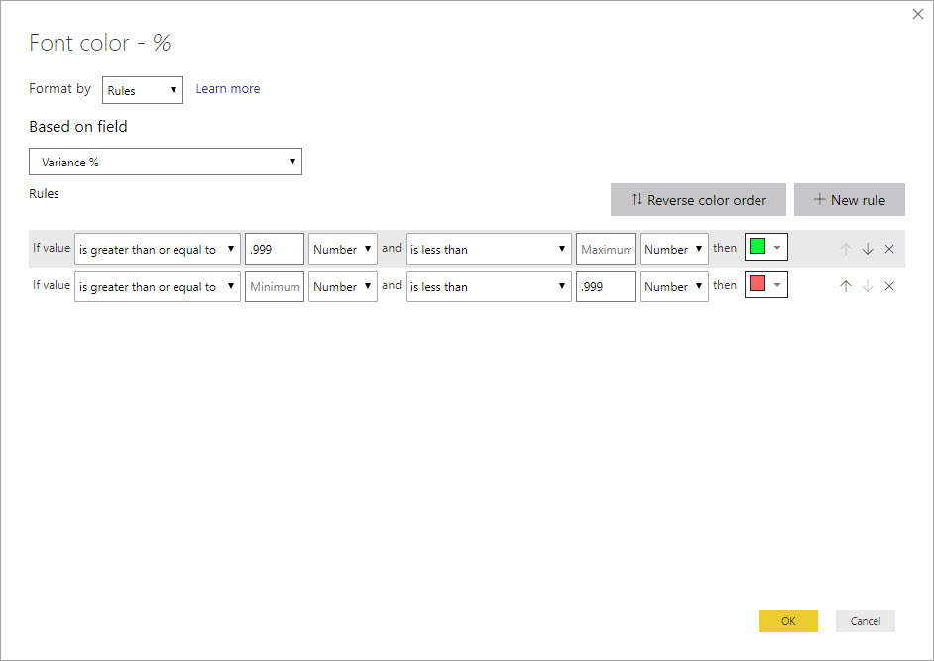Open second rule's minimum Number type dropdown

pos(342,286)
